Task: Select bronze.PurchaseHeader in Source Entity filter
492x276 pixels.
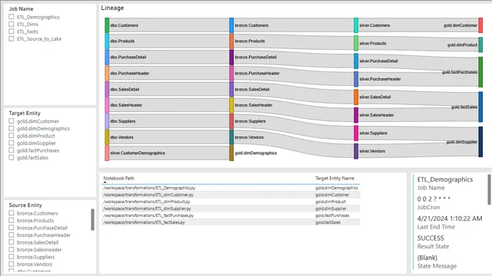Action: pyautogui.click(x=12, y=235)
